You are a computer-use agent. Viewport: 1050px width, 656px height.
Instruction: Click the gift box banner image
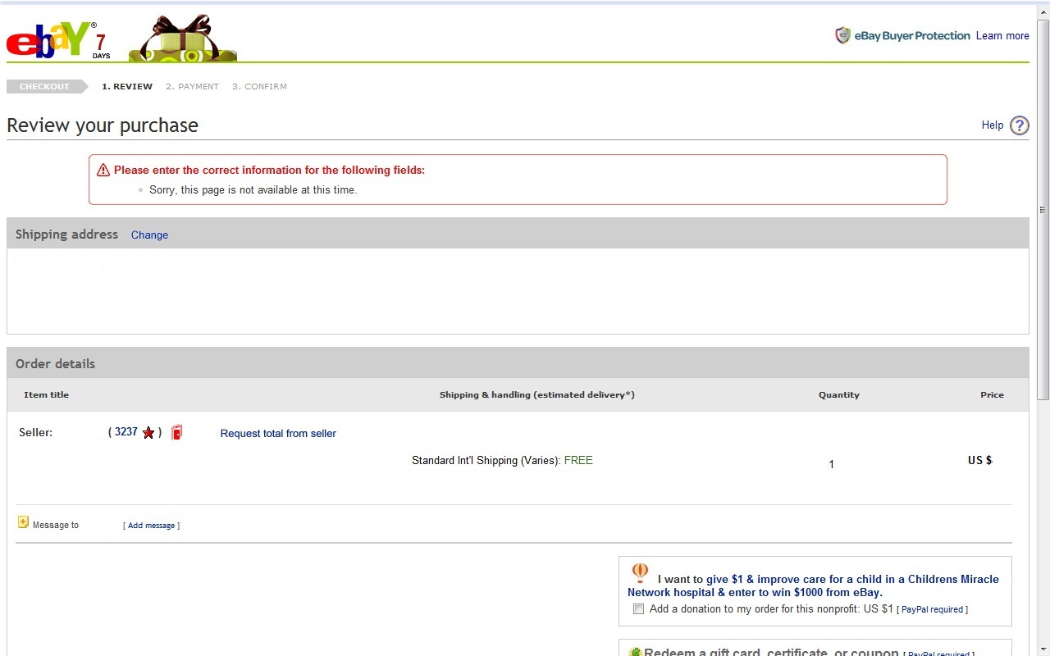pyautogui.click(x=183, y=39)
